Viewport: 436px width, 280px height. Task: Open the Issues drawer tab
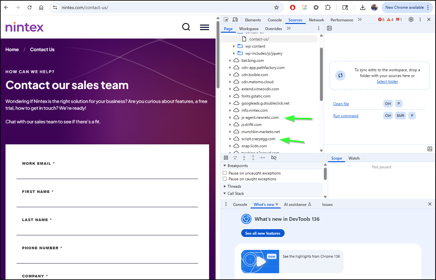pyautogui.click(x=327, y=204)
